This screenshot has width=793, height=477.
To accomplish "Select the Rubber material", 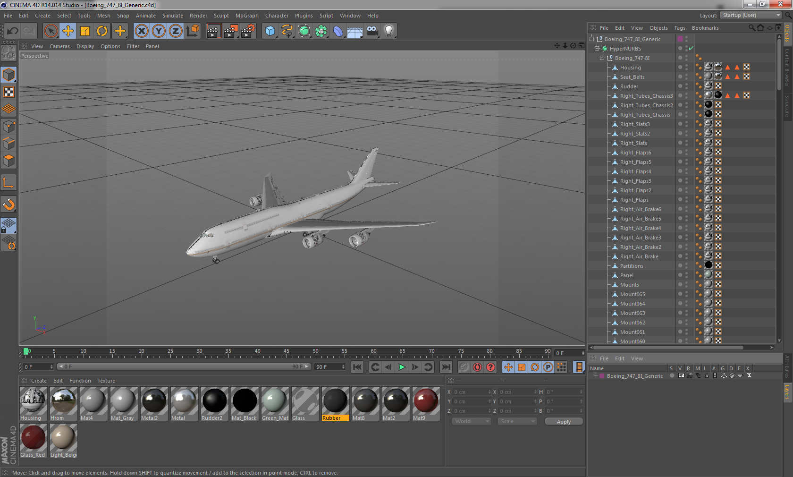I will point(335,404).
